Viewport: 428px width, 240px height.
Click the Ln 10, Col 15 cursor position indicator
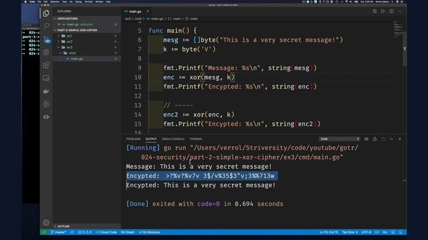(x=328, y=232)
